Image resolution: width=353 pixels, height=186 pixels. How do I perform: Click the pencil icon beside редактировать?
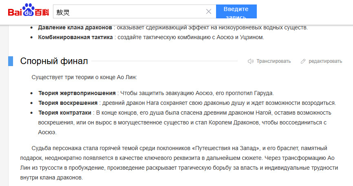pyautogui.click(x=303, y=61)
